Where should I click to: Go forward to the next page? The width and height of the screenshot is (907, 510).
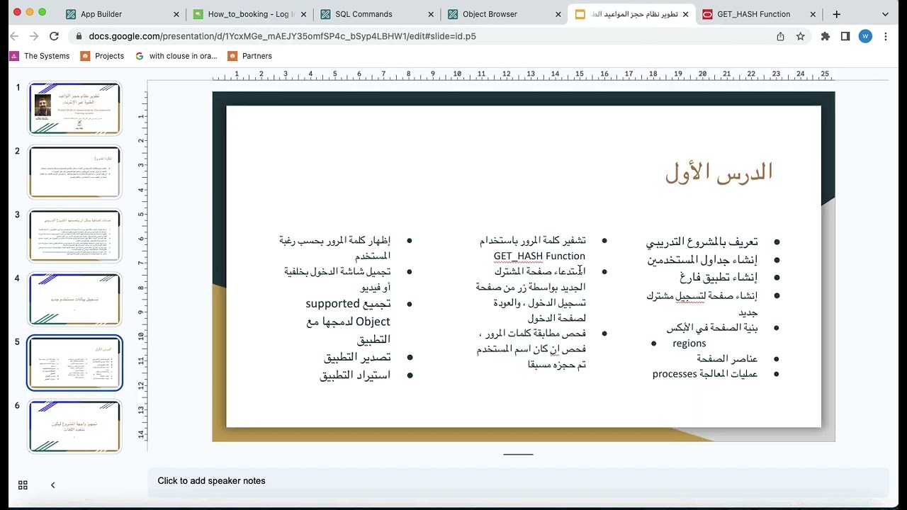(x=34, y=36)
